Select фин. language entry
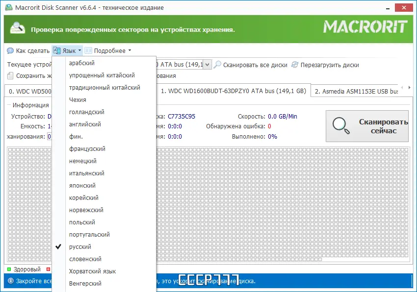 pyautogui.click(x=104, y=136)
